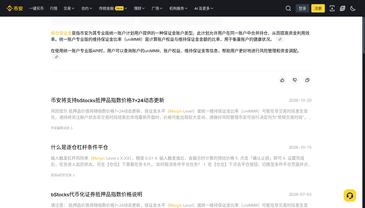Click the date 2026-10-20
Viewport: 365px width, 208px height.
point(300,100)
